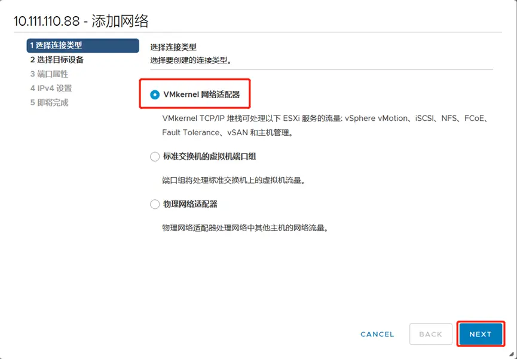This screenshot has width=517, height=359.
Task: Click the BACK button
Action: [430, 334]
